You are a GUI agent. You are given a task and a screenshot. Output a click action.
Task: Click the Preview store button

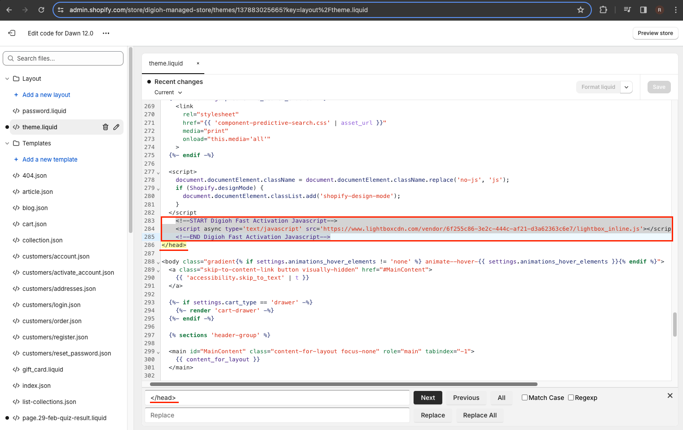(x=655, y=33)
